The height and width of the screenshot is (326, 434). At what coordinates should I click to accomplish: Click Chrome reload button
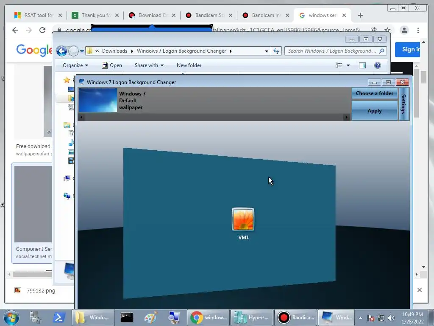point(42,30)
